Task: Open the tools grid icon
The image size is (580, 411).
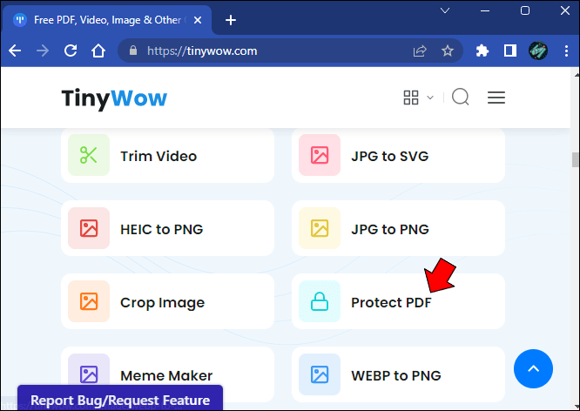Action: click(411, 98)
